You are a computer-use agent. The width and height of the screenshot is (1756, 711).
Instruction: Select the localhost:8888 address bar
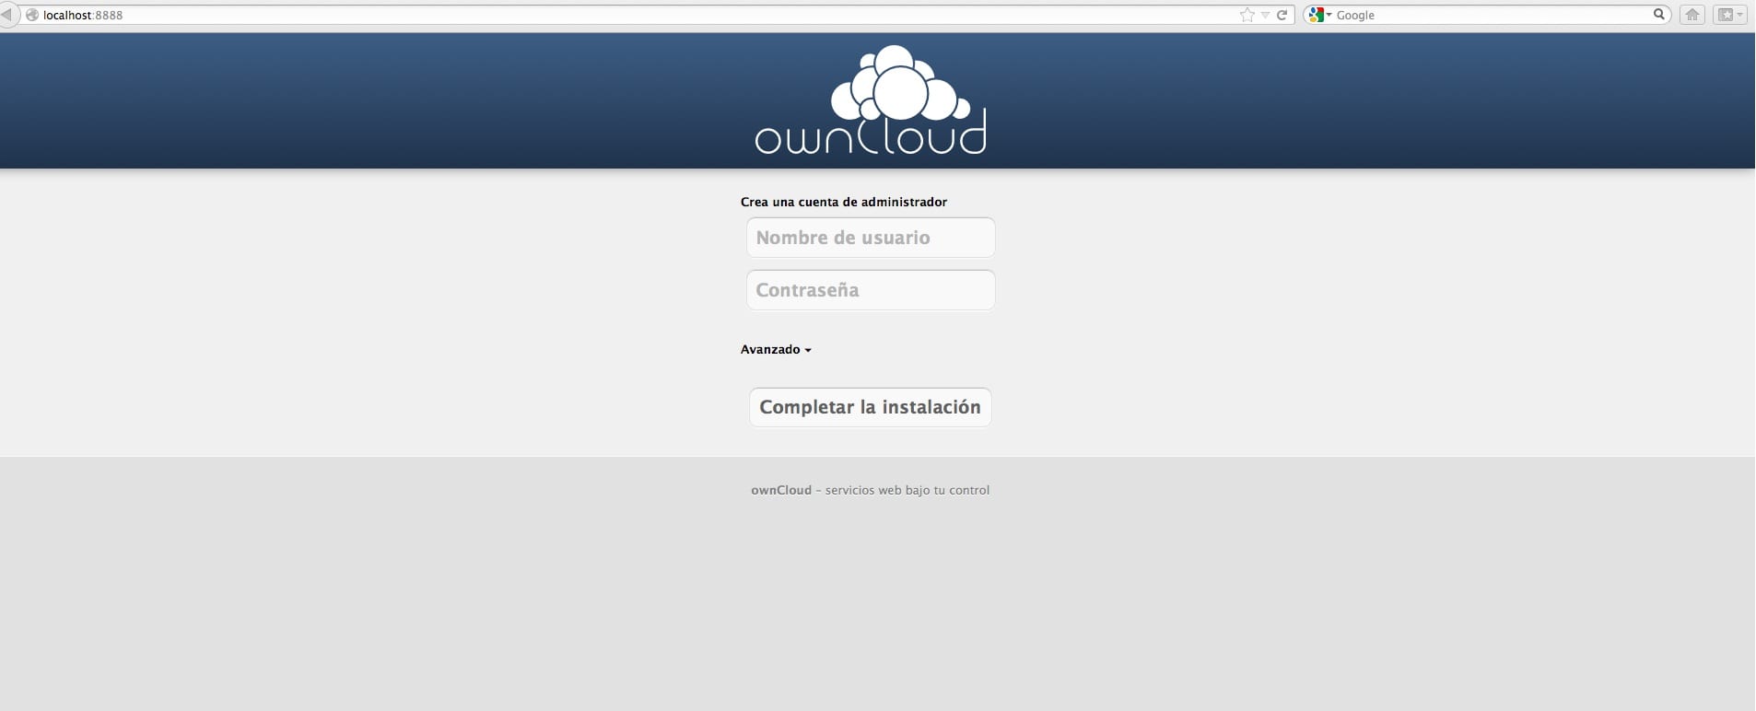553,15
